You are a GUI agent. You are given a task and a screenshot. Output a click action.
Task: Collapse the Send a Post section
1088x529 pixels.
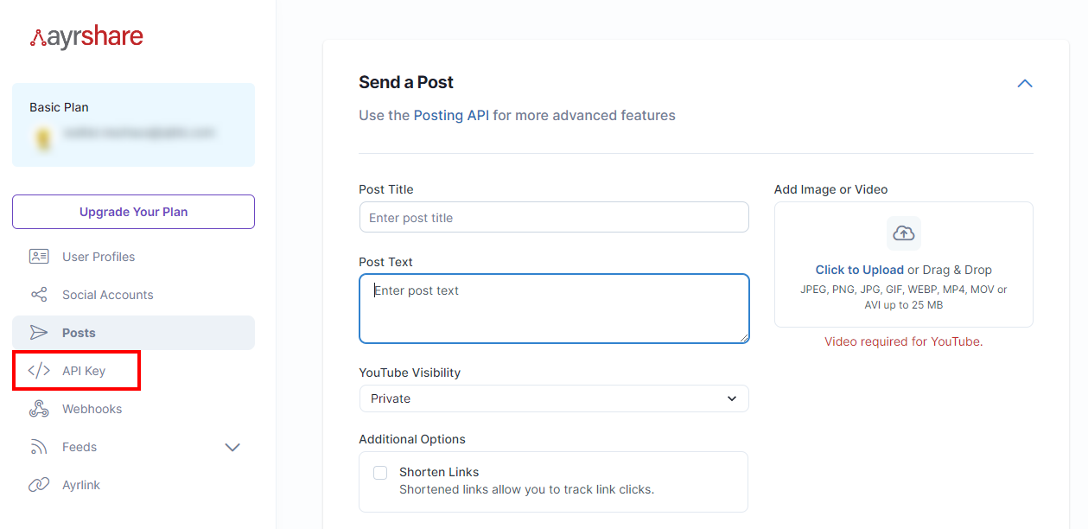point(1024,84)
